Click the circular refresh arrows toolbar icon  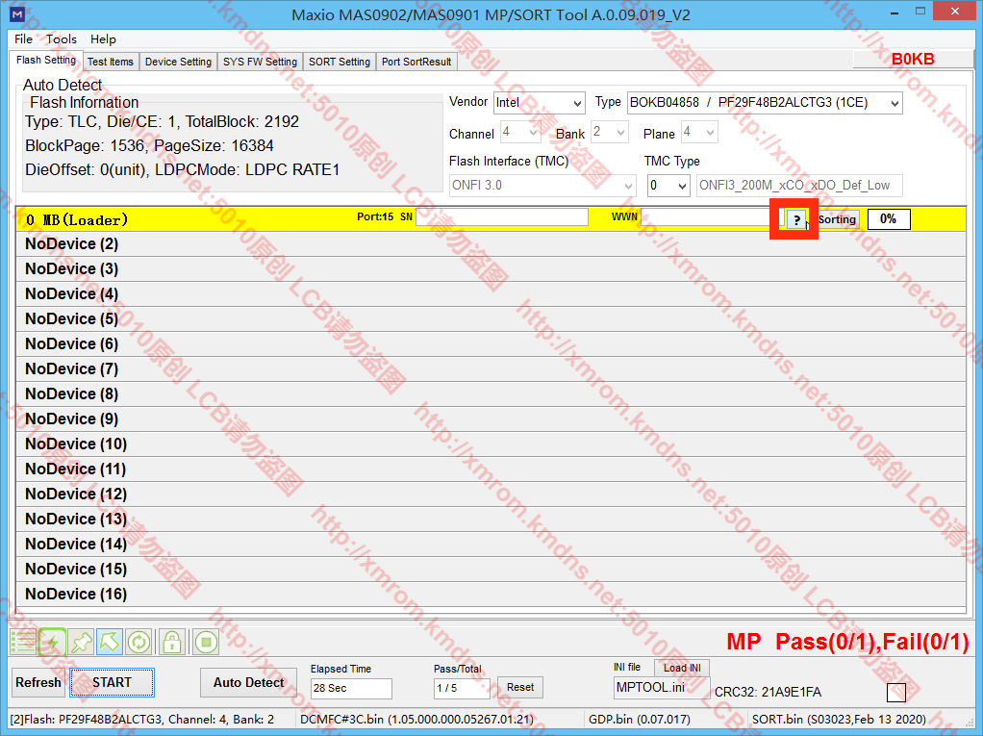point(139,642)
